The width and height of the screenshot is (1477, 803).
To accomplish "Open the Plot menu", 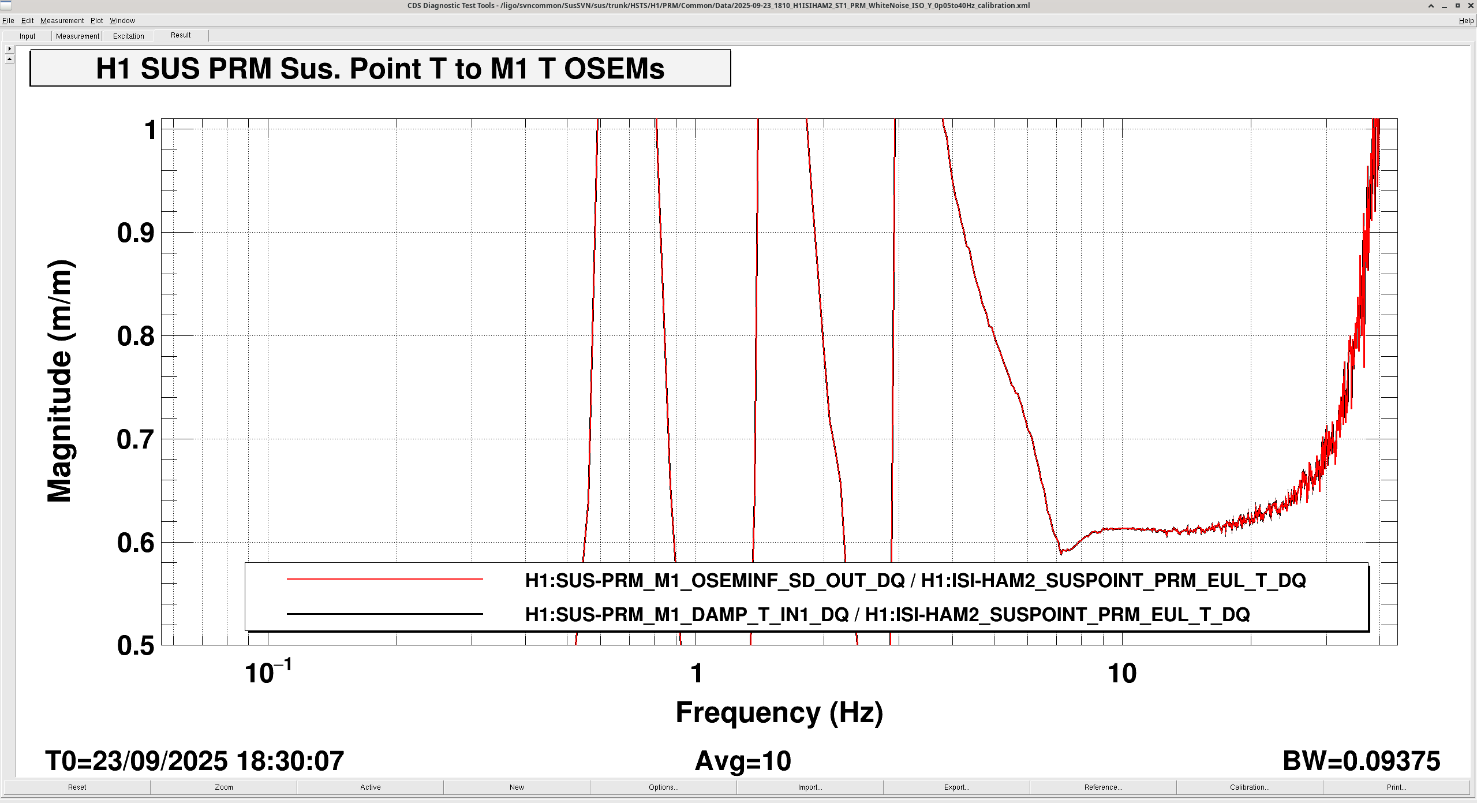I will (x=96, y=21).
